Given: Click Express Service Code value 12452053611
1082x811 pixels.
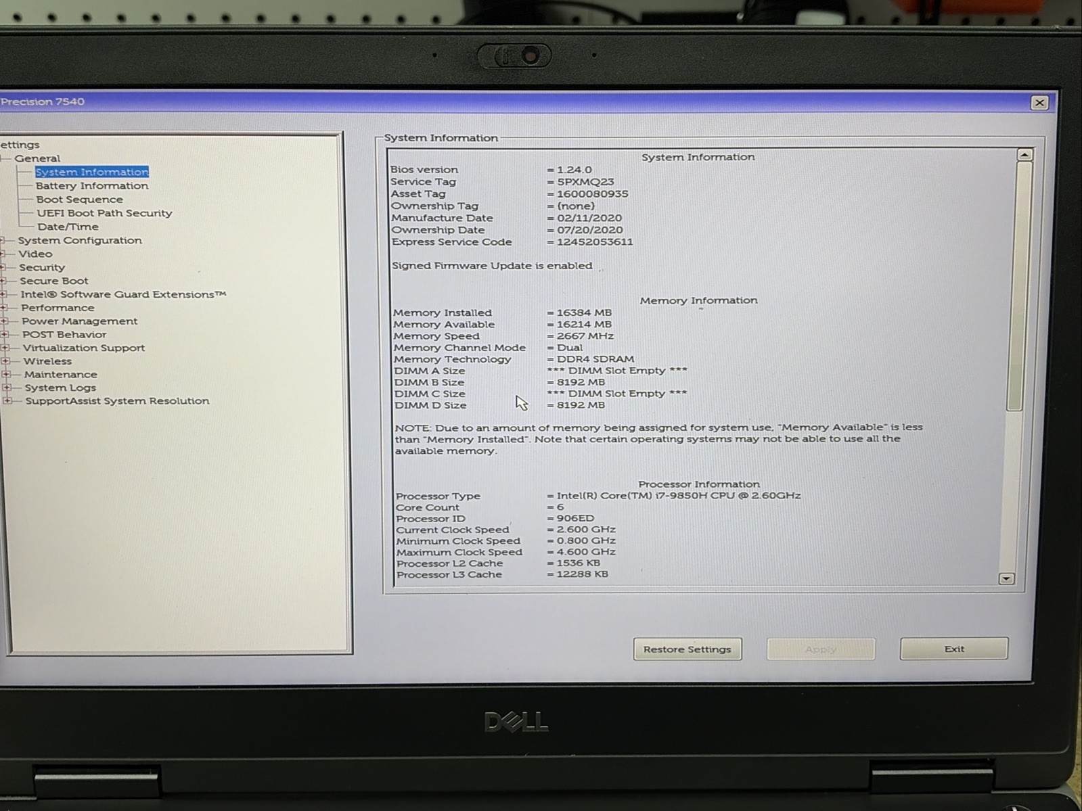Looking at the screenshot, I should tap(595, 242).
